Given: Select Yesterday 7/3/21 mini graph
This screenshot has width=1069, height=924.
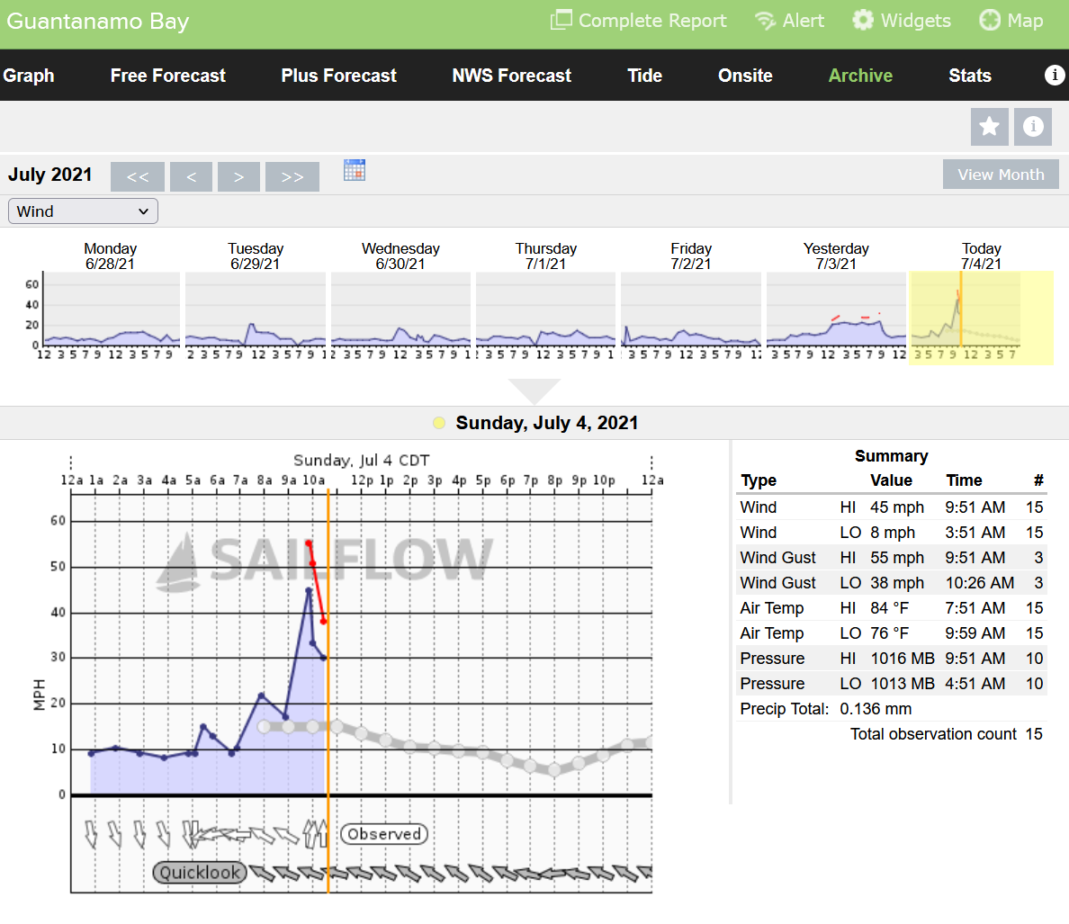Looking at the screenshot, I should tap(837, 309).
